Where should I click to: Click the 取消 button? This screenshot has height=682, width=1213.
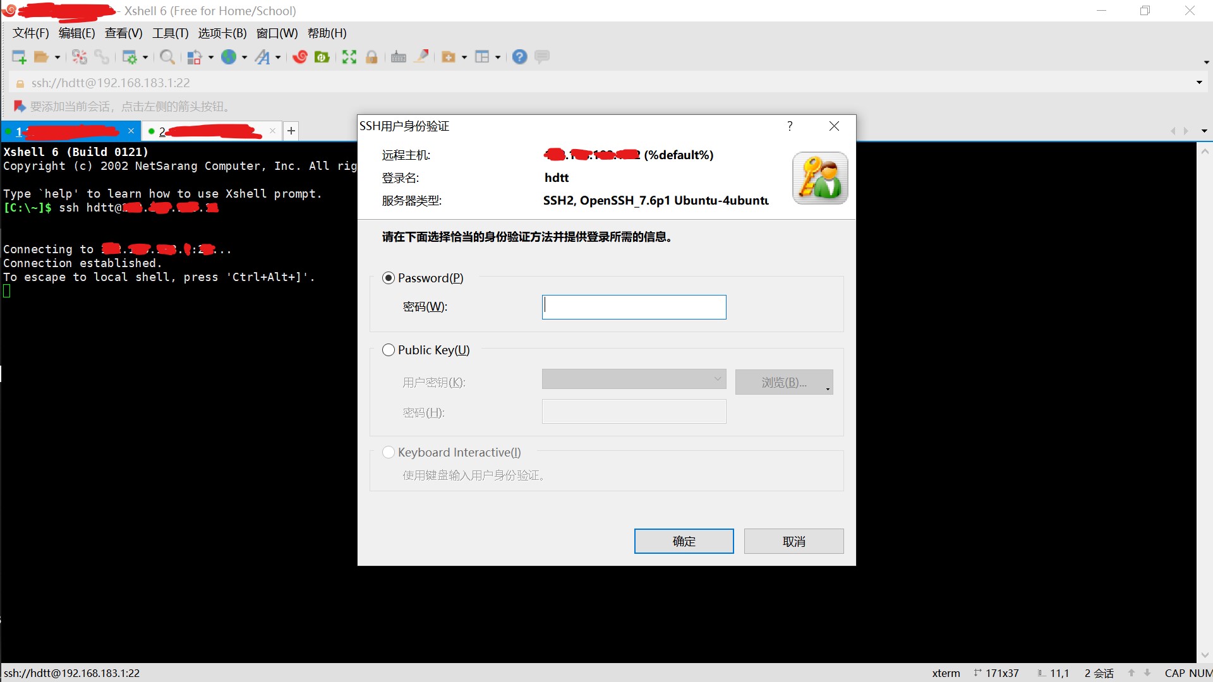tap(794, 541)
